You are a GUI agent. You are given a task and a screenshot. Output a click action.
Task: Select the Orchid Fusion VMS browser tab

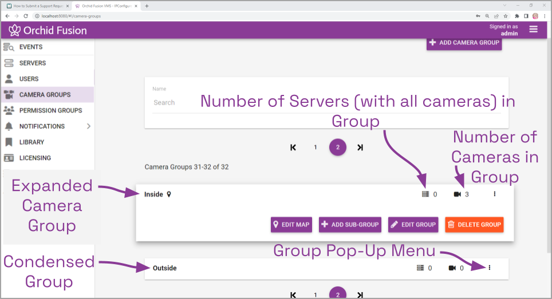(107, 6)
